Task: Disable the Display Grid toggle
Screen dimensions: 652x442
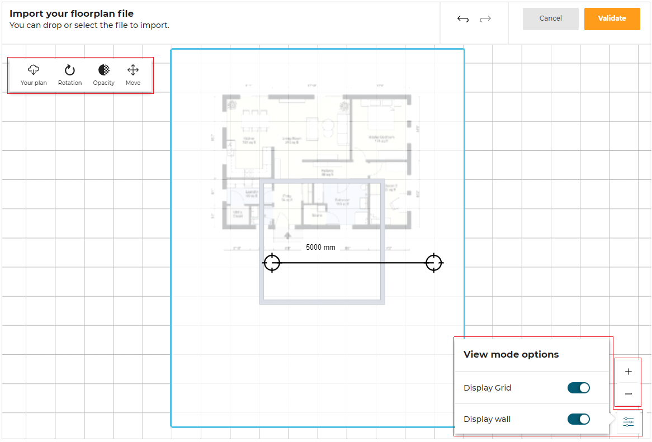Action: point(579,387)
